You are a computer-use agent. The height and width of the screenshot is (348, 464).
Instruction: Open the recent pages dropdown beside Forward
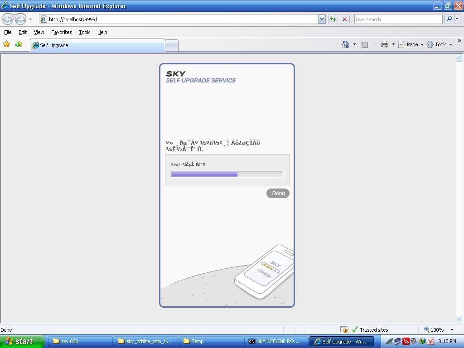(x=30, y=19)
